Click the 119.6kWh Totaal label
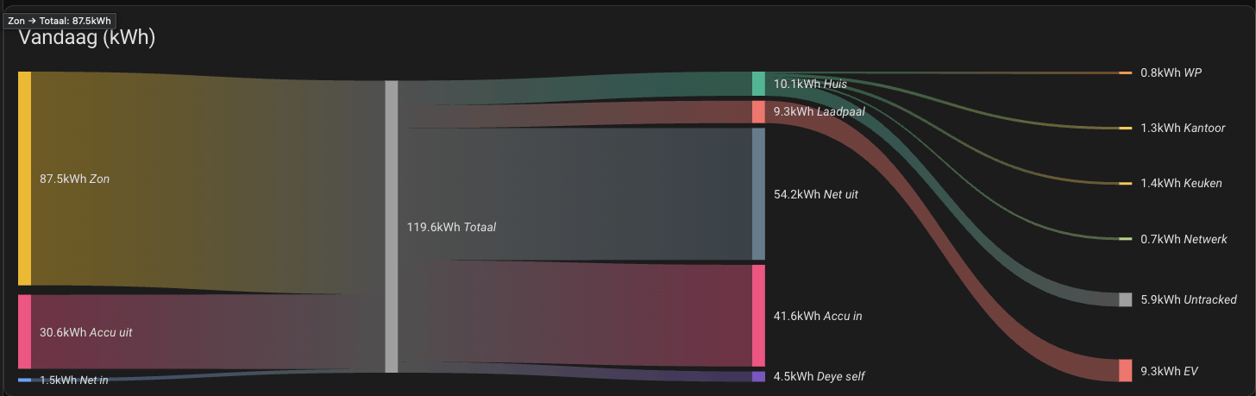 tap(451, 228)
